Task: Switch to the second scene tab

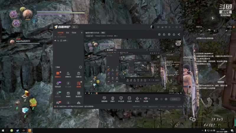Action: [x=68, y=33]
